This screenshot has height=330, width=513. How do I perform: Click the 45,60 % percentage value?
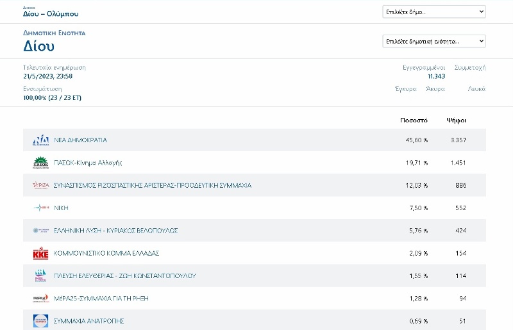pyautogui.click(x=416, y=140)
